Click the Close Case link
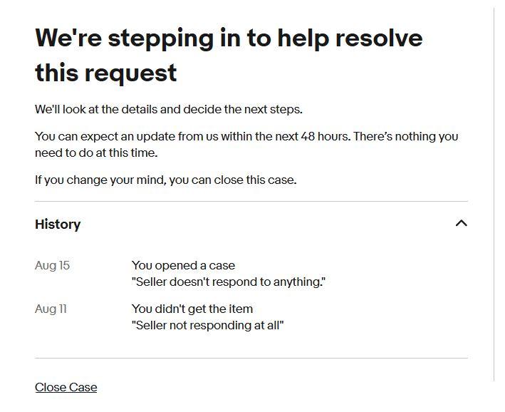This screenshot has height=412, width=505. point(66,387)
